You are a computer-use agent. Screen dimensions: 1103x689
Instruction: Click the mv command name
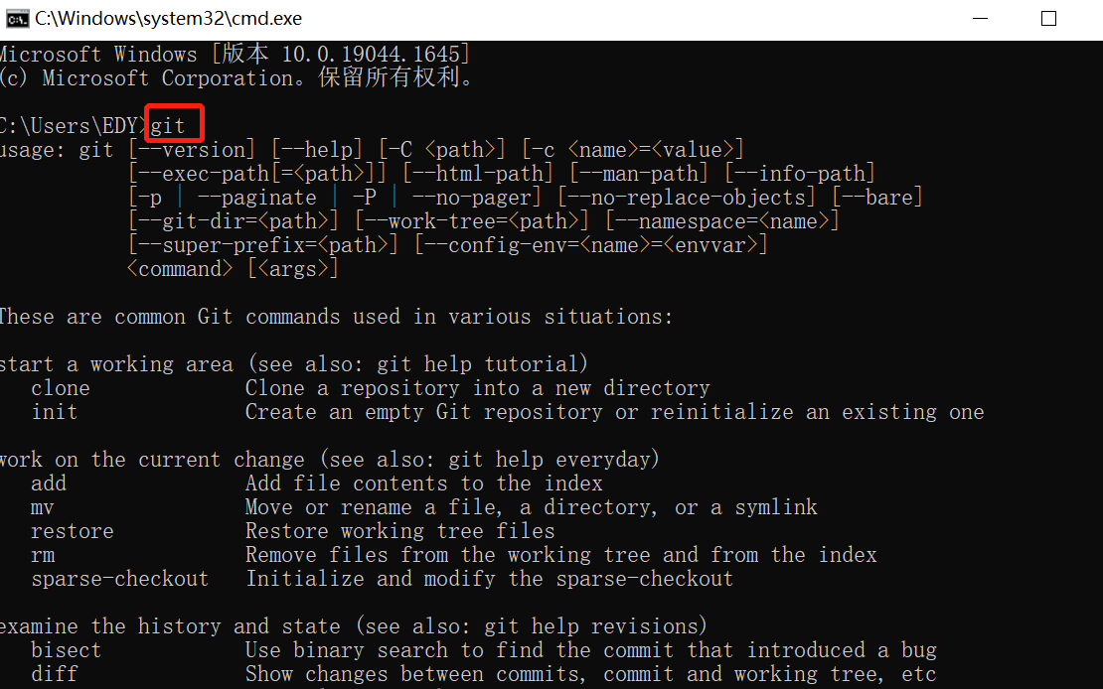click(x=42, y=507)
